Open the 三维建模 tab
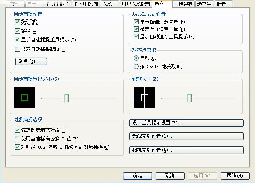The height and width of the screenshot is (183, 255). (x=183, y=4)
